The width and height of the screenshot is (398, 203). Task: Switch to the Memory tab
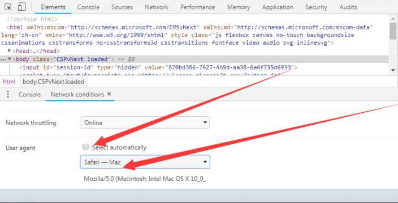click(239, 7)
